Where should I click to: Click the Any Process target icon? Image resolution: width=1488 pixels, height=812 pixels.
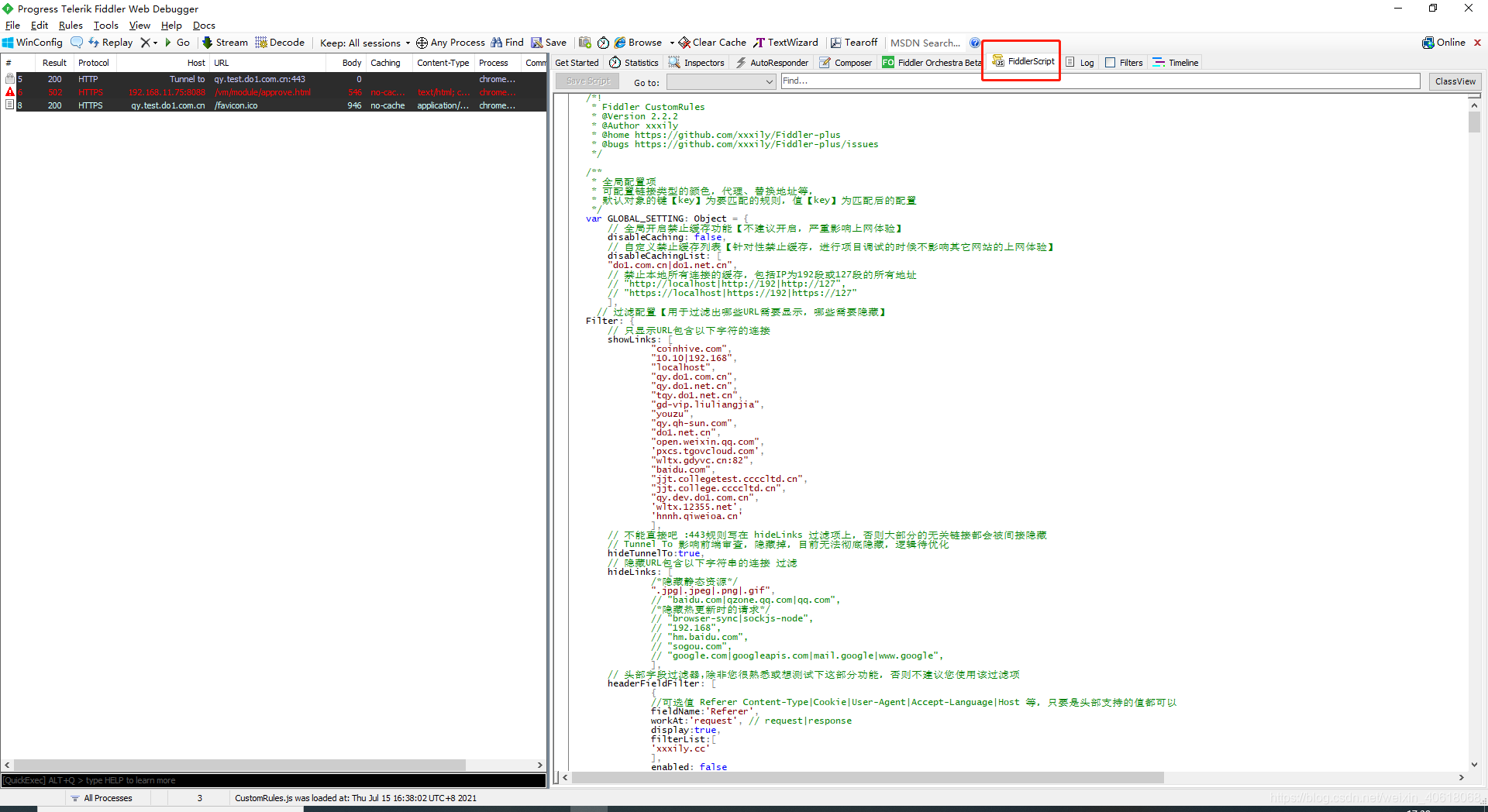pyautogui.click(x=422, y=43)
